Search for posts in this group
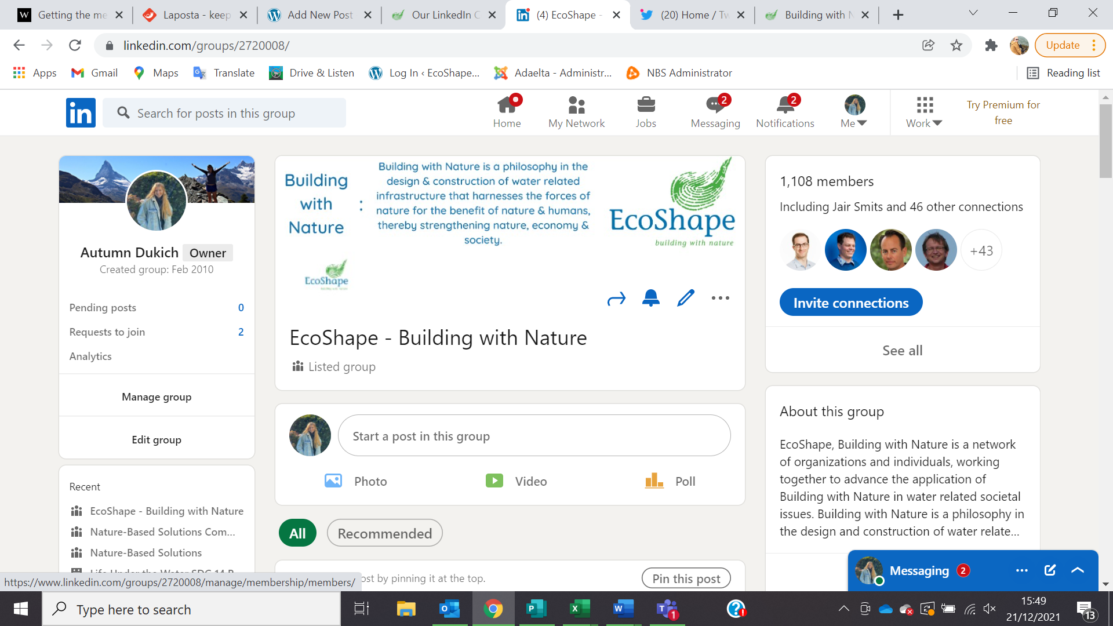 click(x=224, y=113)
